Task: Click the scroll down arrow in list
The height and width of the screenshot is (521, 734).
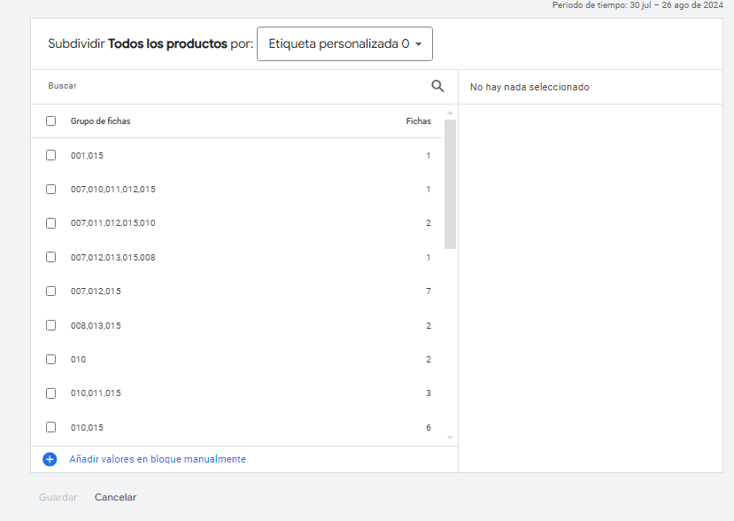Action: 450,438
